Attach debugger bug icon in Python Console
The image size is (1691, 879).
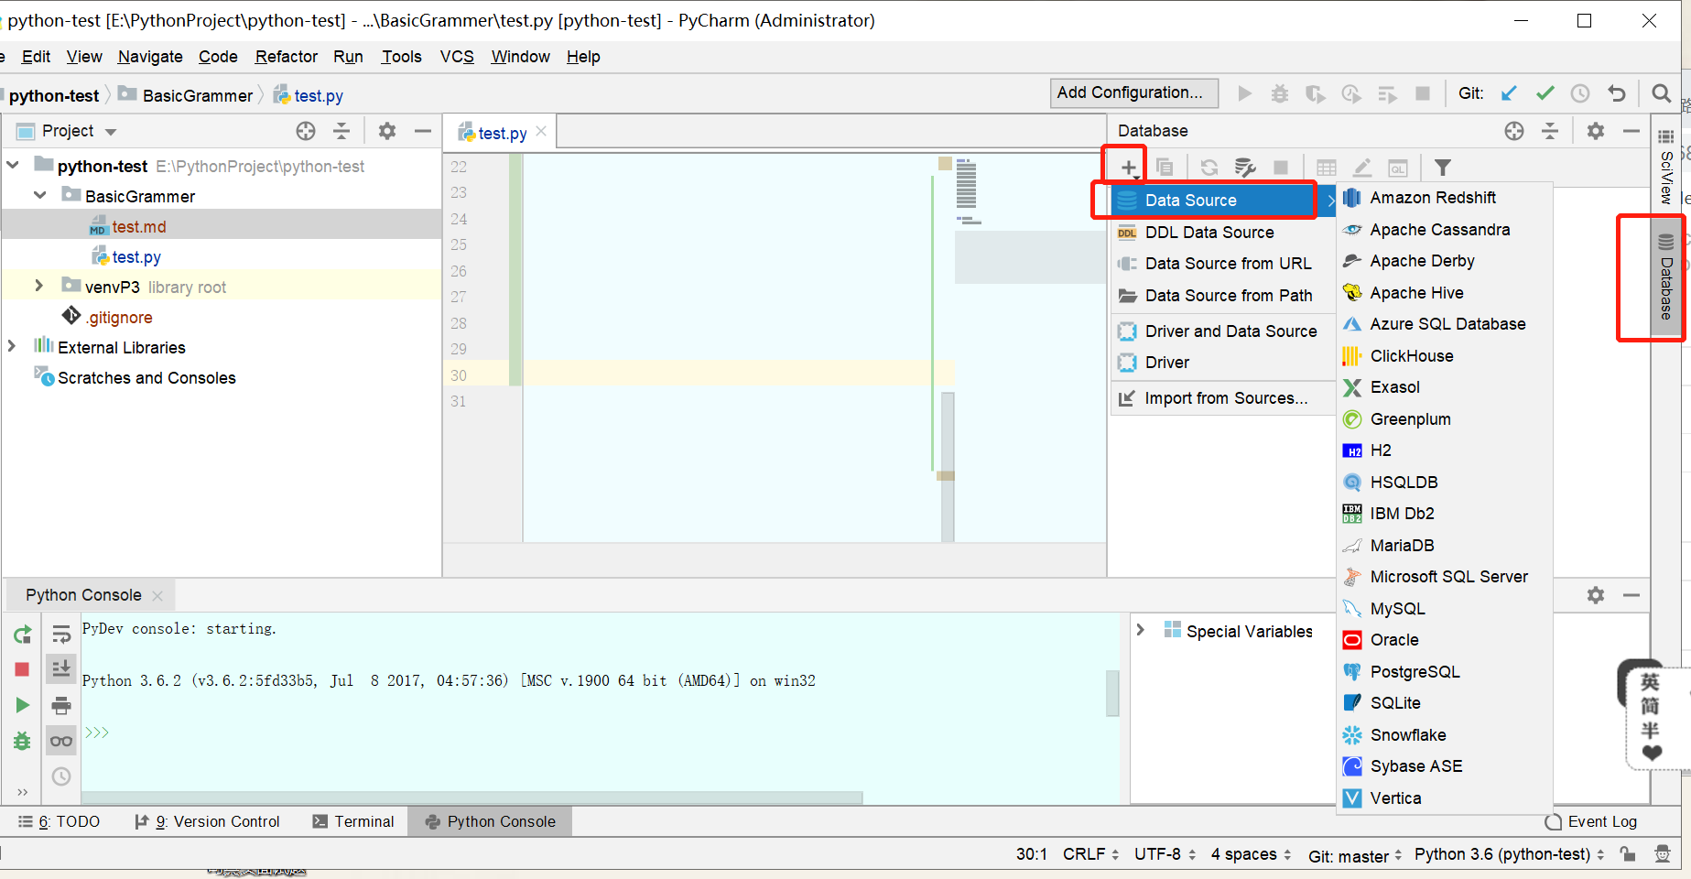click(23, 741)
